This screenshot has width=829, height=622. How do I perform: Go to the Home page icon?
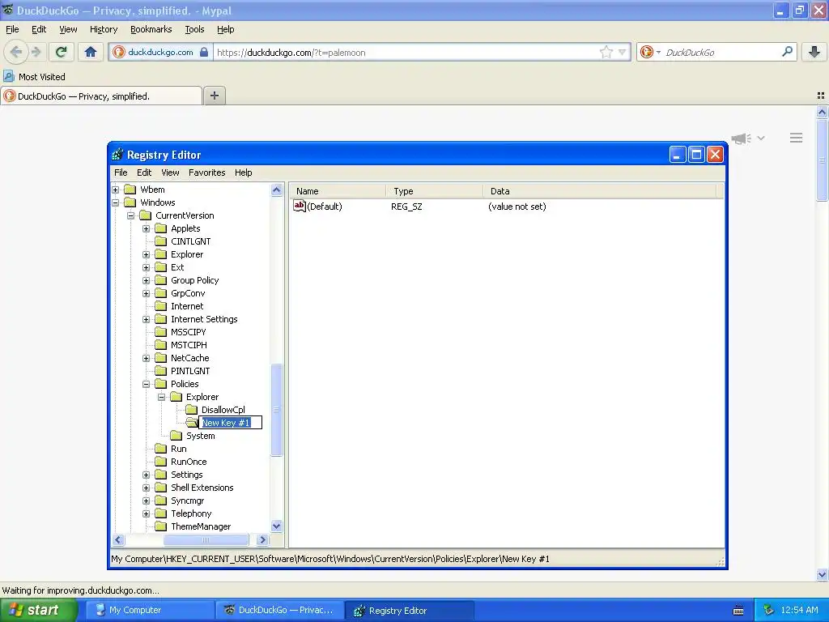coord(91,52)
